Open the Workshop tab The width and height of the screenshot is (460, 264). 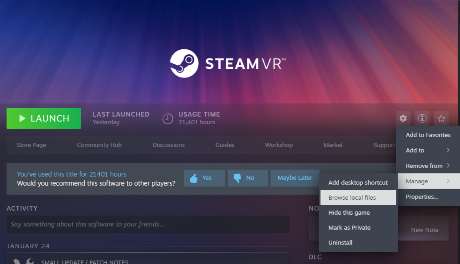(279, 145)
